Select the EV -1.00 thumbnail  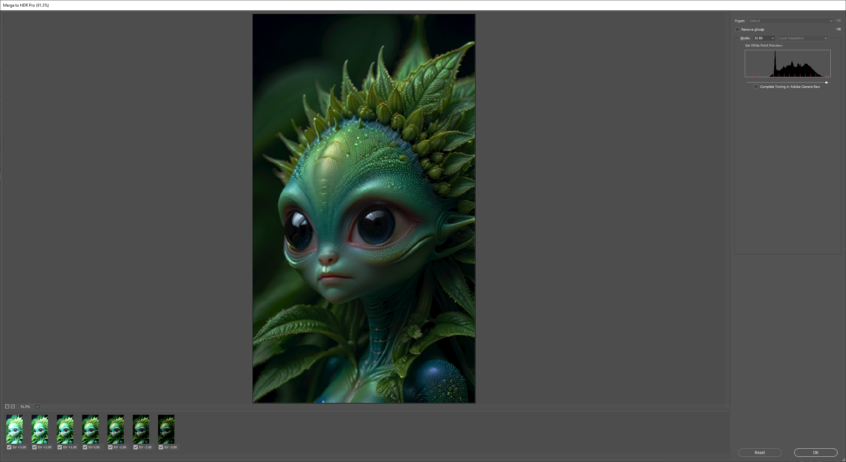coord(115,429)
